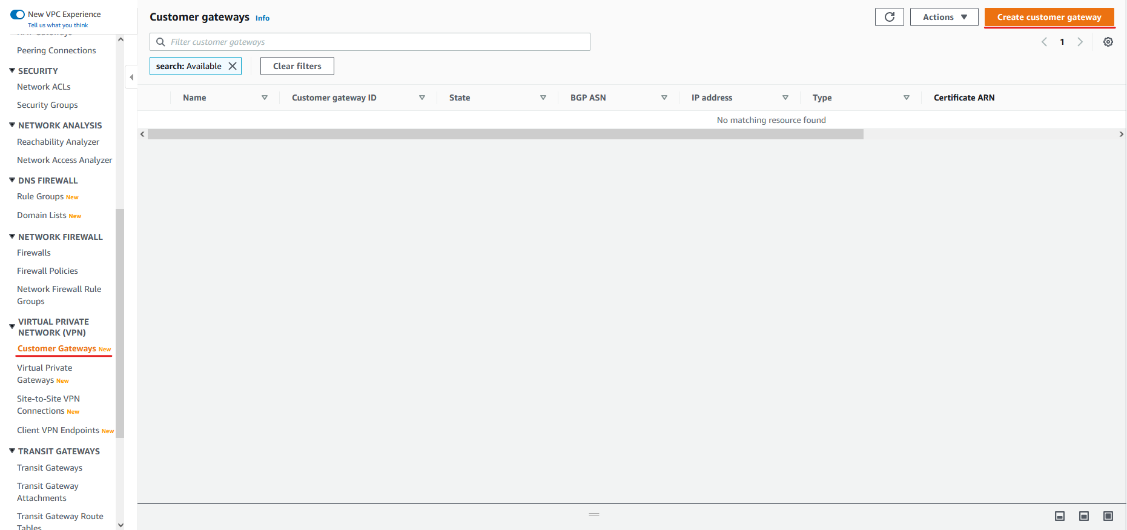Open Network Access Analyzer
1127x530 pixels.
point(65,160)
